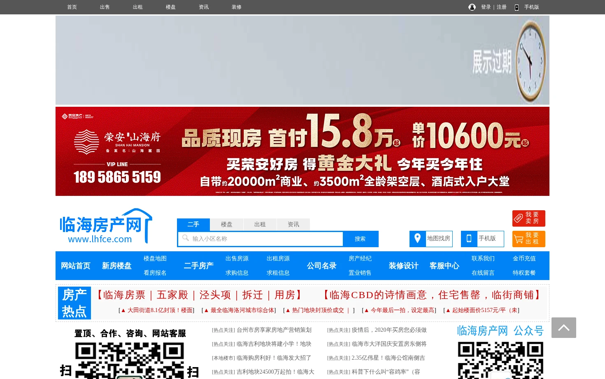605x379 pixels.
Task: Click the price tag icon on 我要卖房
Action: [x=519, y=218]
